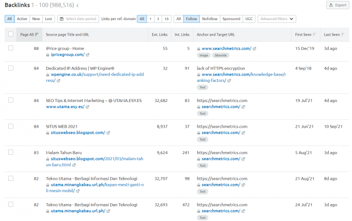Select the Follow link filter
Image resolution: width=352 pixels, height=221 pixels.
click(x=192, y=19)
